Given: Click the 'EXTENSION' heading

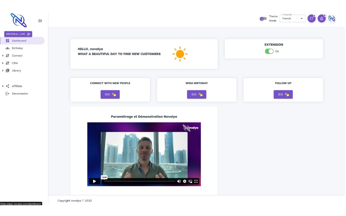Looking at the screenshot, I should point(274,45).
